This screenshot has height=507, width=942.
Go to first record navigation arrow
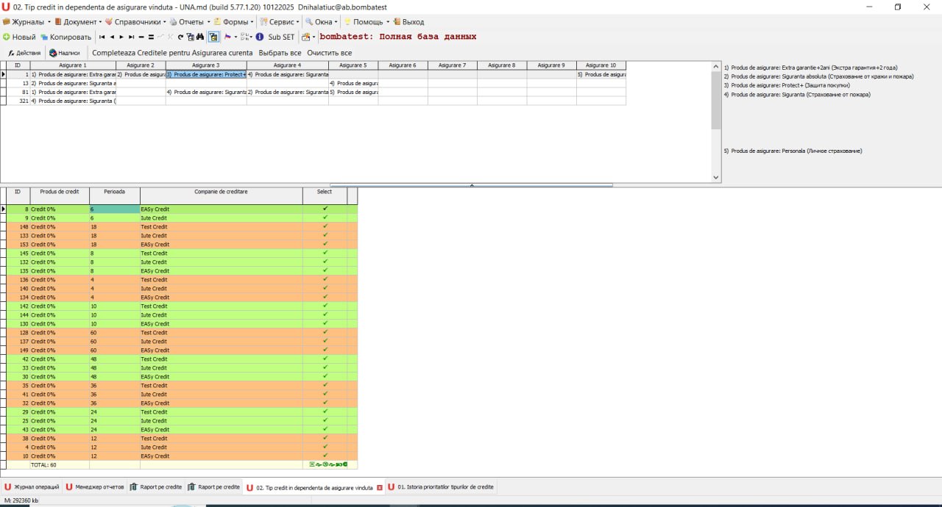[102, 37]
